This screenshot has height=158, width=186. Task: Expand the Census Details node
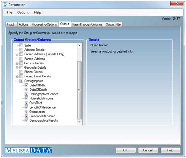pyautogui.click(x=17, y=63)
